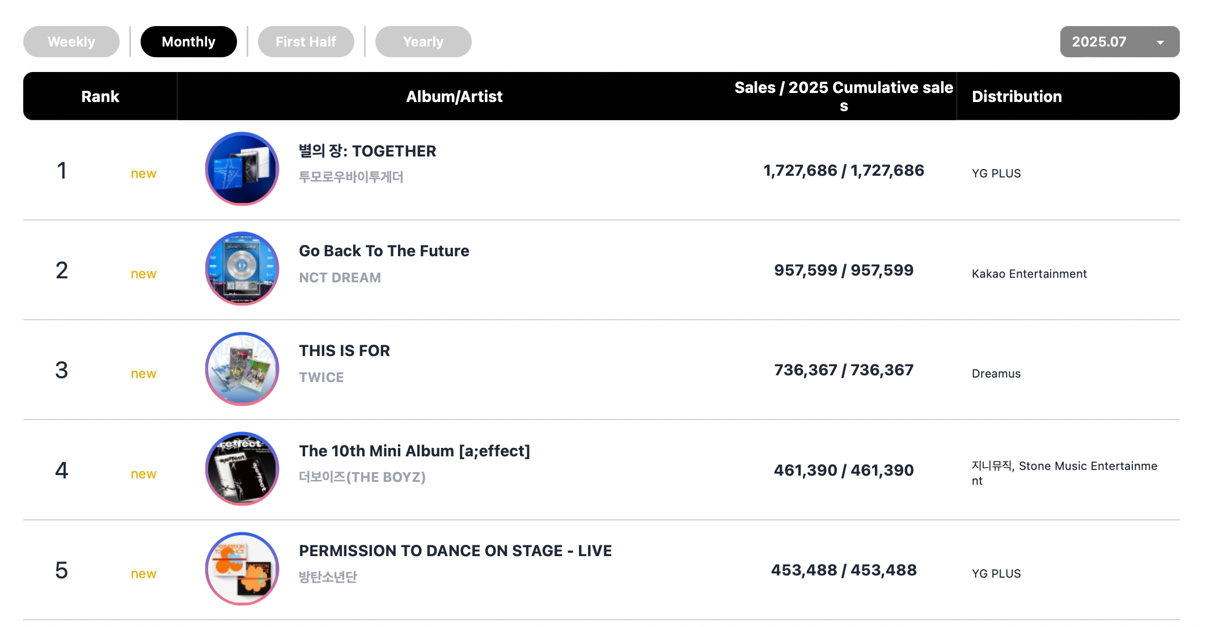This screenshot has height=627, width=1206.
Task: Select the Monthly chart tab
Action: [189, 41]
